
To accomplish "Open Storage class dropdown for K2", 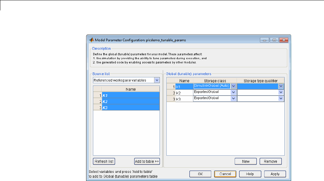I will click(234, 92).
